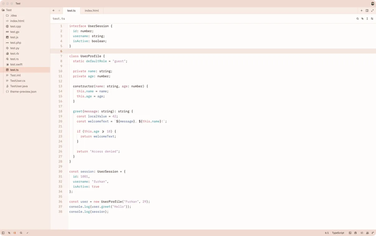Click the 'constructor' keyword on line 13
376x236 pixels.
(83, 86)
